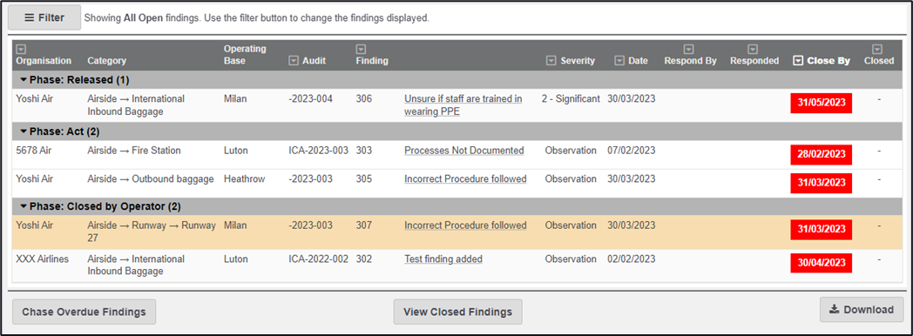The image size is (913, 336).
Task: Open the Finding column filter icon
Action: [361, 50]
